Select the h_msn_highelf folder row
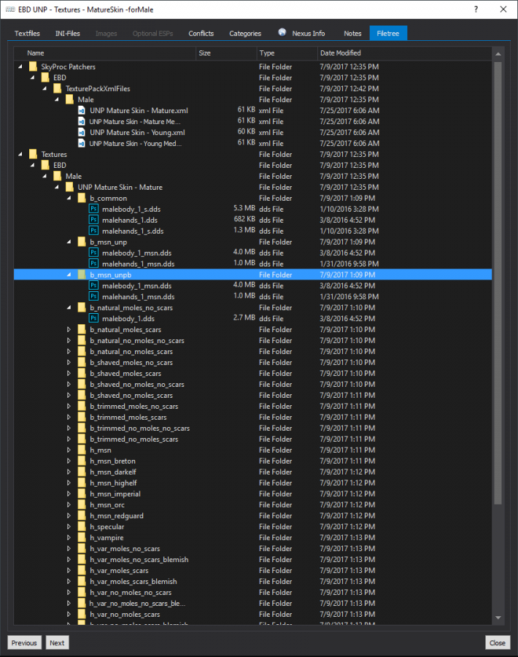518x657 pixels. pyautogui.click(x=253, y=483)
